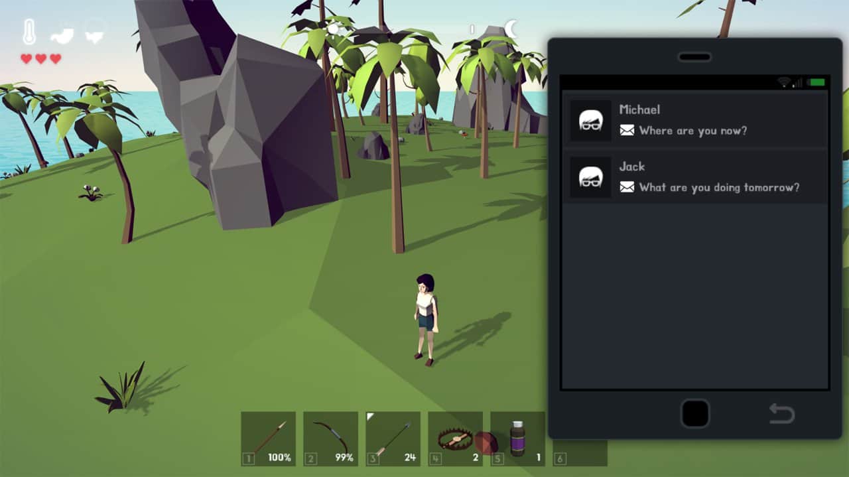Select the spear in hotbar slot 1
The height and width of the screenshot is (477, 849).
(x=268, y=438)
